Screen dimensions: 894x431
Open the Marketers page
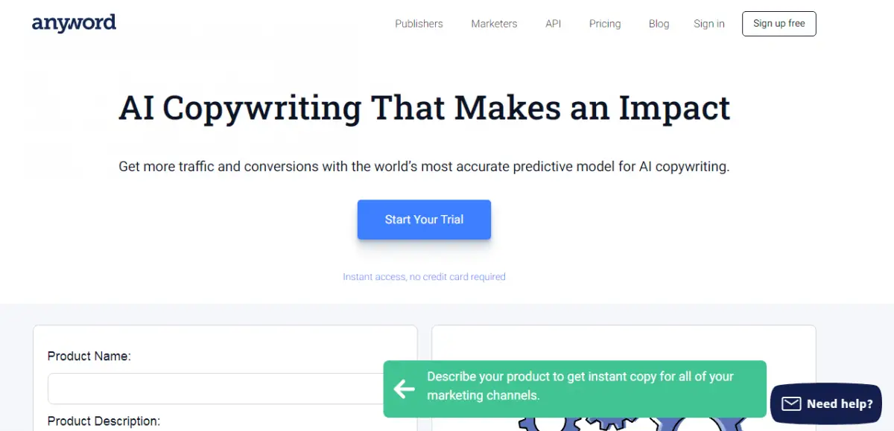pyautogui.click(x=494, y=24)
